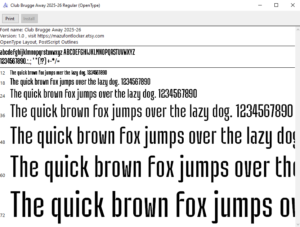This screenshot has width=300, height=227.
Task: Click the size 18 label
Action: click(3, 83)
